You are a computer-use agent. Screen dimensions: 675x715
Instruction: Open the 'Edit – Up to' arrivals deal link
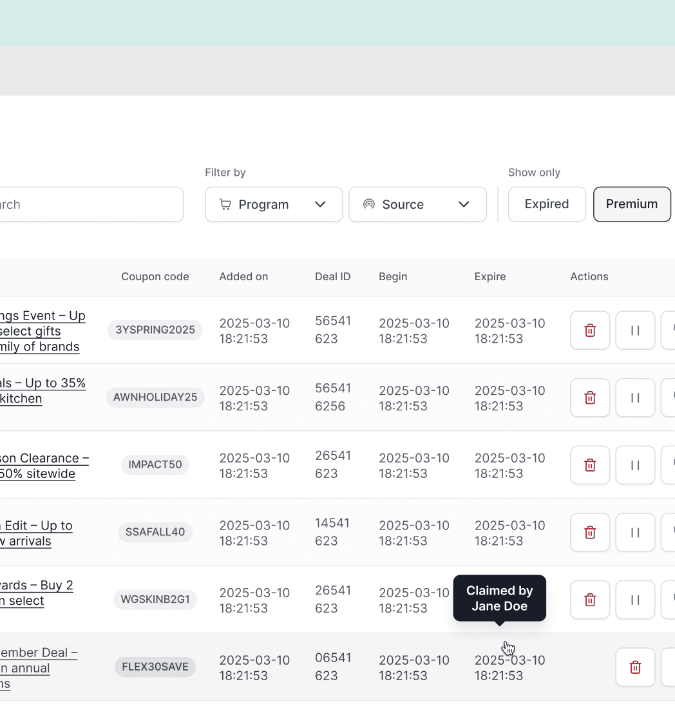pyautogui.click(x=36, y=533)
